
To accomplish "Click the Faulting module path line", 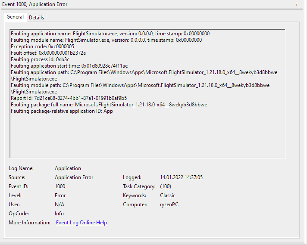I will tap(140, 88).
